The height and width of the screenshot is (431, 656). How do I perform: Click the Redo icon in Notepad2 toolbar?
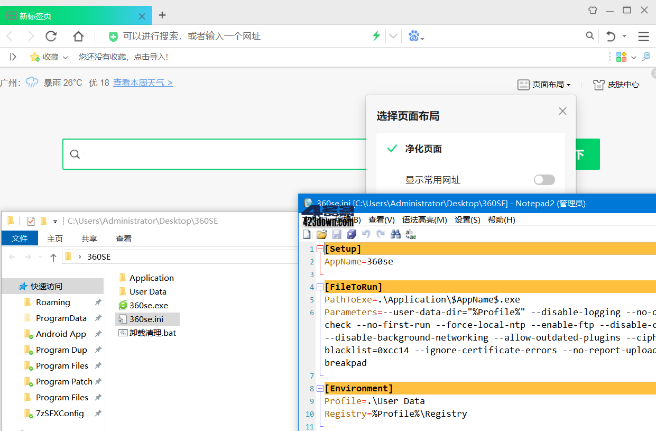[381, 234]
